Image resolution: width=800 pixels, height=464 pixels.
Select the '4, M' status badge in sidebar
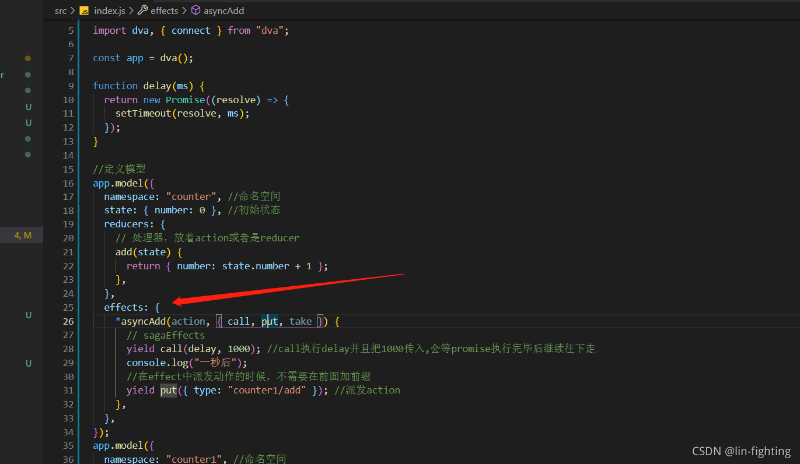pos(23,235)
